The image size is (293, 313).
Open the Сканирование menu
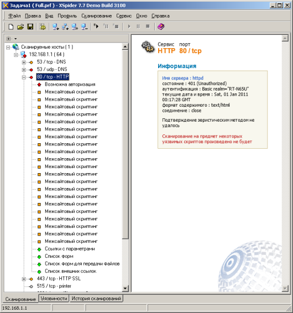click(96, 16)
